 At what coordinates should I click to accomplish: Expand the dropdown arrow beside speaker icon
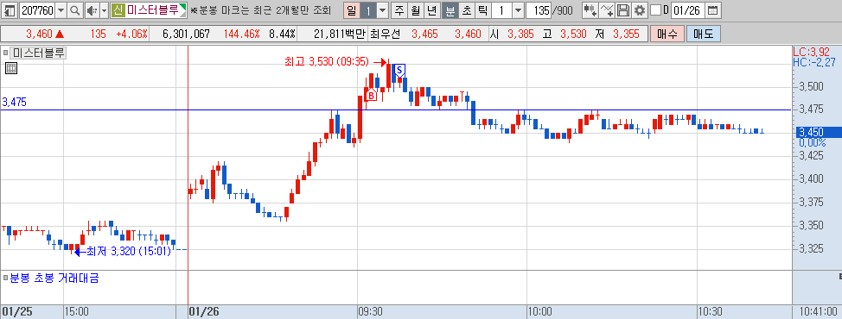point(105,9)
